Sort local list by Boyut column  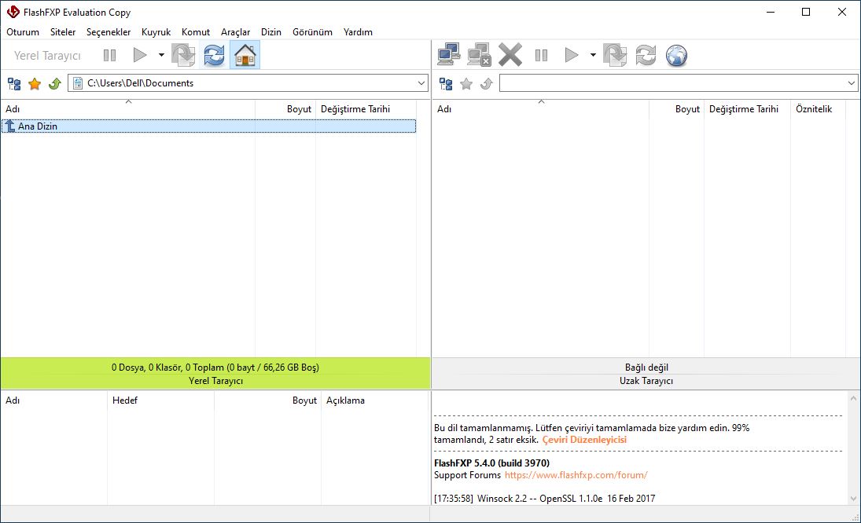pos(285,109)
